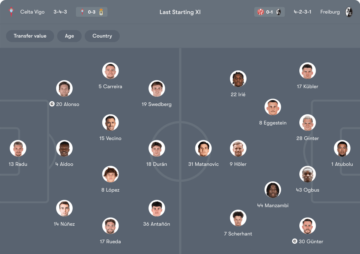The height and width of the screenshot is (254, 360).
Task: Open the Celta Vigo team name link
Action: point(32,12)
